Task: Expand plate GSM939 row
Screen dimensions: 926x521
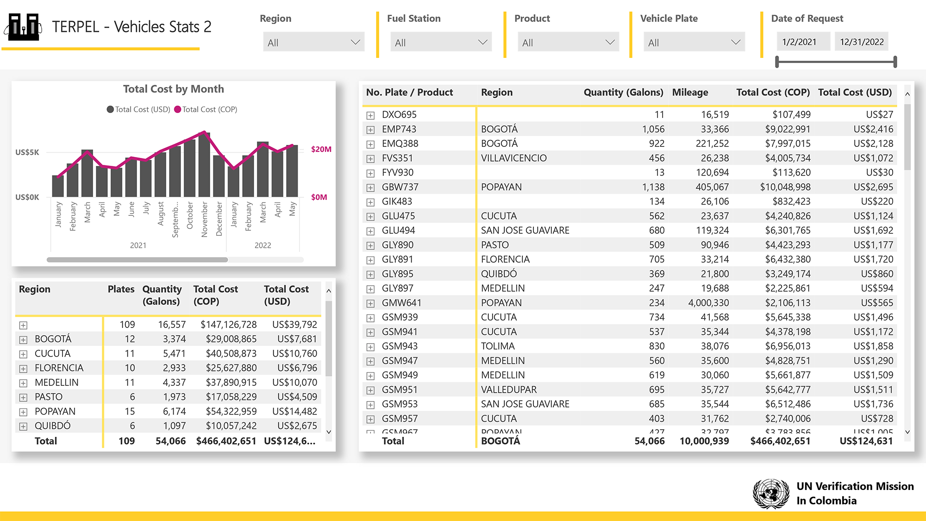Action: click(370, 318)
